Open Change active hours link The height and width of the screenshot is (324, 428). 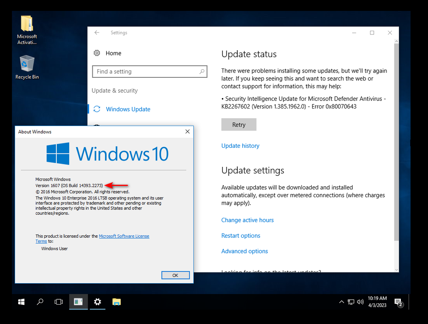(247, 220)
